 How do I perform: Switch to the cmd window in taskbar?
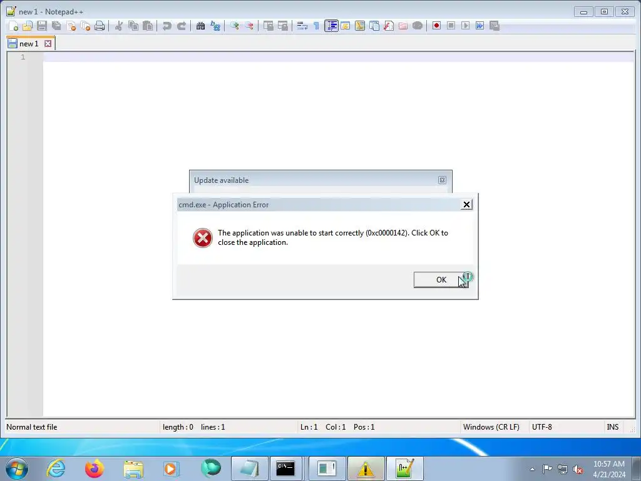click(285, 468)
